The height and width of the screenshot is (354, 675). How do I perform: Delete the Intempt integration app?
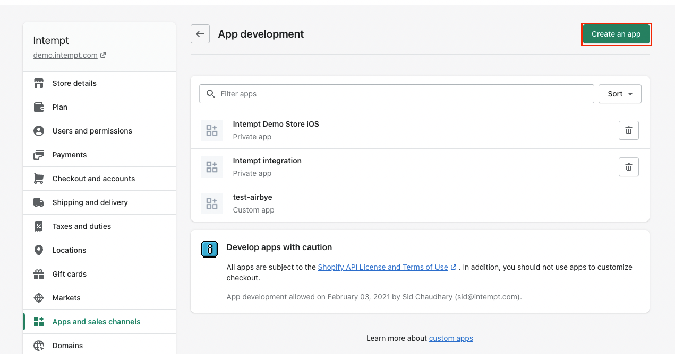pos(629,167)
